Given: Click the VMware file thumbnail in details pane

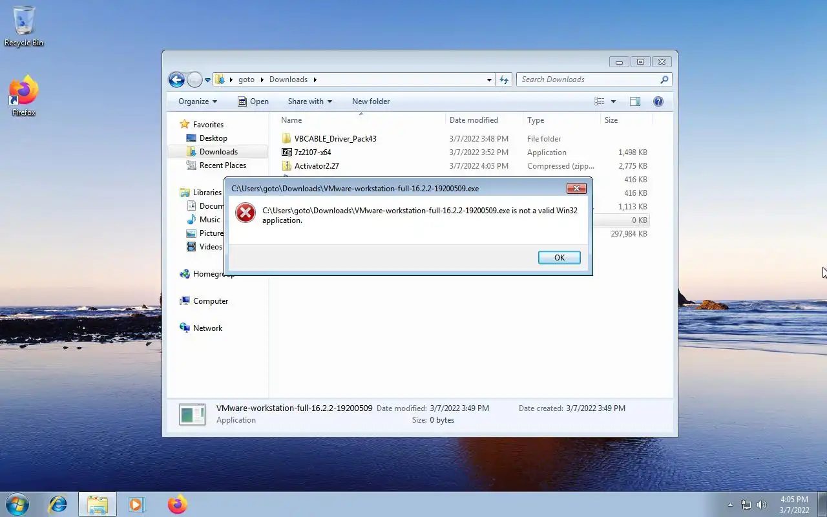Looking at the screenshot, I should 192,414.
